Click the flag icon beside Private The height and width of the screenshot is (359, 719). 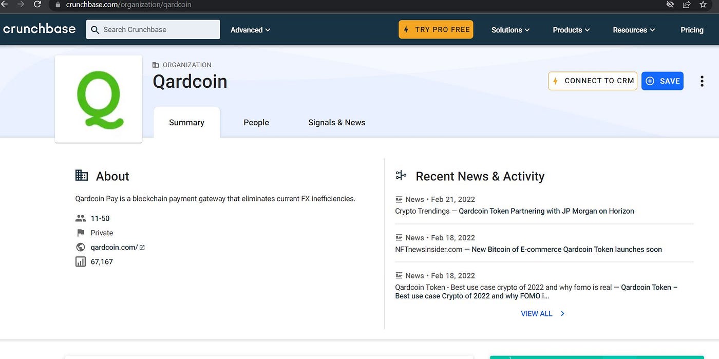coord(80,233)
